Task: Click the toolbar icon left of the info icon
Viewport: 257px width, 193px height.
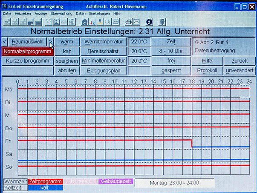Action: pyautogui.click(x=135, y=22)
